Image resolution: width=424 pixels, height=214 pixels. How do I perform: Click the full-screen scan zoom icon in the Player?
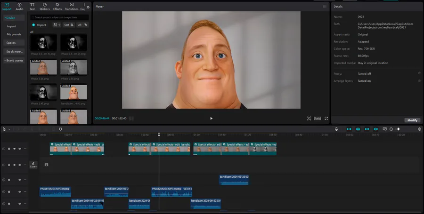309,119
